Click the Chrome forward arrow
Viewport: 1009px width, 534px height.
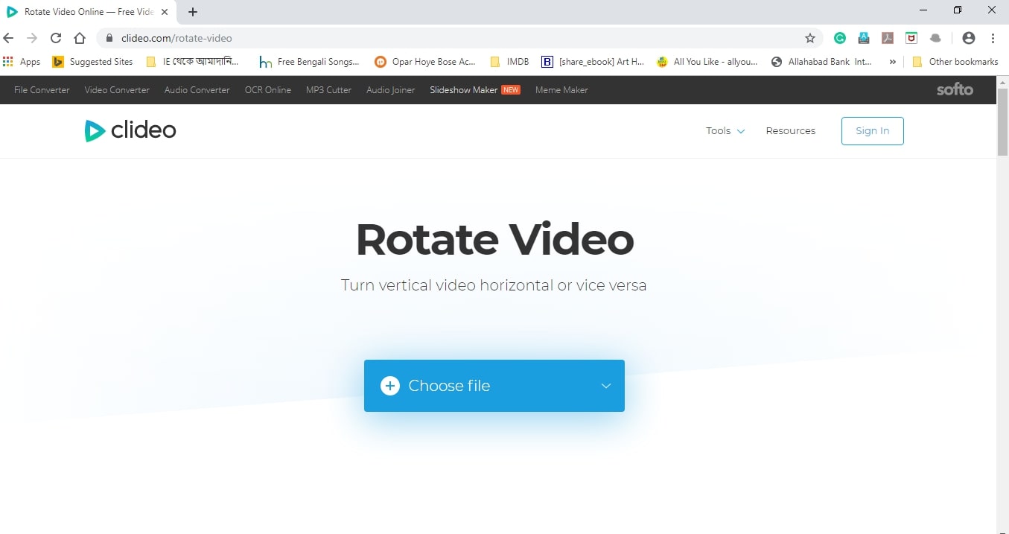coord(32,38)
